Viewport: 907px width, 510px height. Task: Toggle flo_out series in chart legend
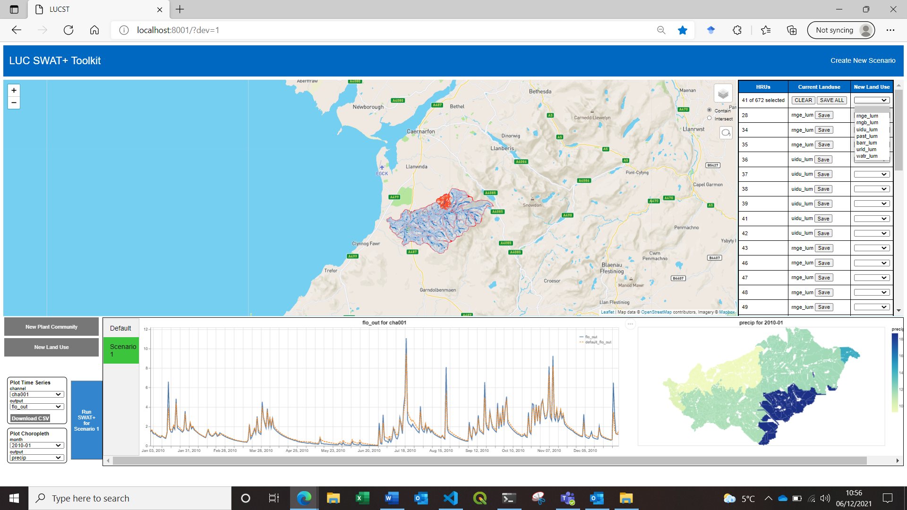click(589, 337)
